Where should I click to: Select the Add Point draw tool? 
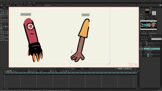click(5, 11)
